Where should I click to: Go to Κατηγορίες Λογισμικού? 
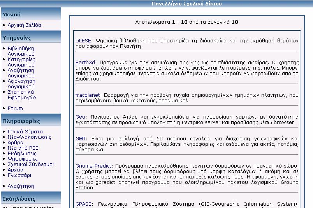(21, 62)
